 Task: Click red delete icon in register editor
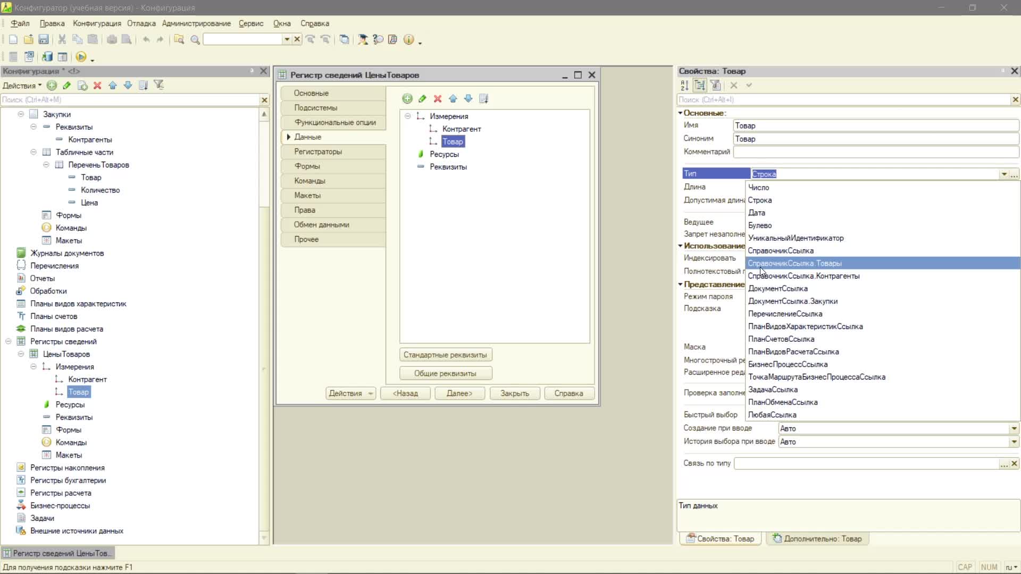(438, 98)
